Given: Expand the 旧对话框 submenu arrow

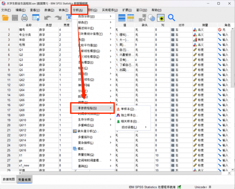Looking at the screenshot, I should click(146, 127).
